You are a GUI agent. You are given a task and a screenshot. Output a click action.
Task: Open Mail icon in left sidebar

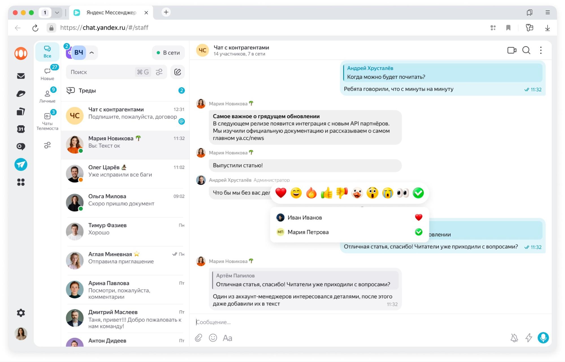click(21, 76)
